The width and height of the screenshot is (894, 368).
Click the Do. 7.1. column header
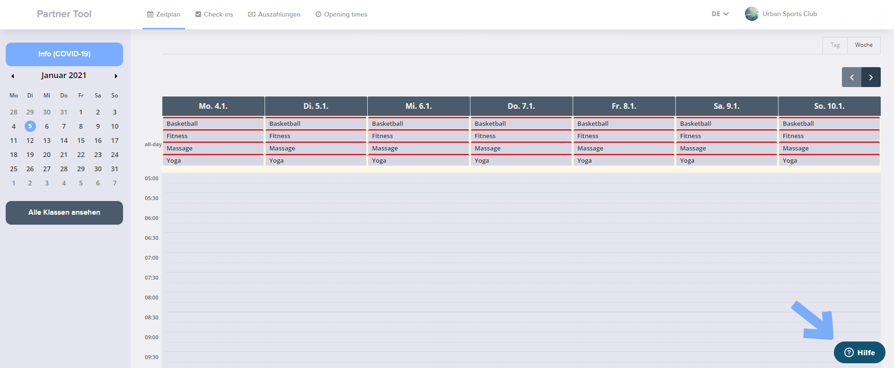pos(522,106)
